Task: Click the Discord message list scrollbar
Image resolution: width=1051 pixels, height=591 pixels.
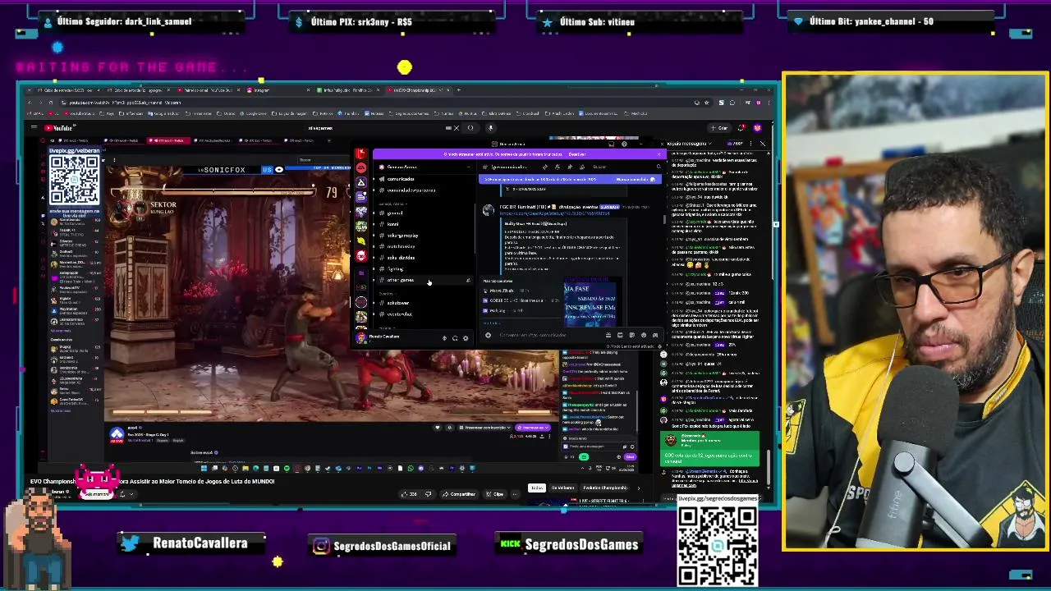Action: tap(663, 220)
